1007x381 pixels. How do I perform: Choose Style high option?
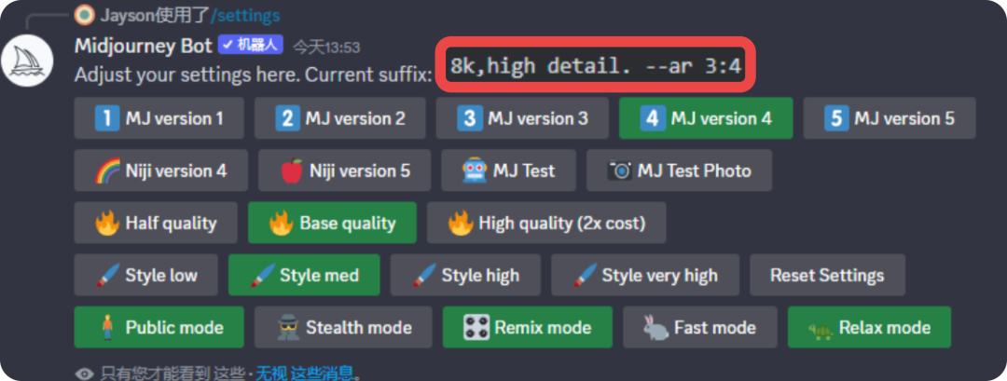pos(465,275)
